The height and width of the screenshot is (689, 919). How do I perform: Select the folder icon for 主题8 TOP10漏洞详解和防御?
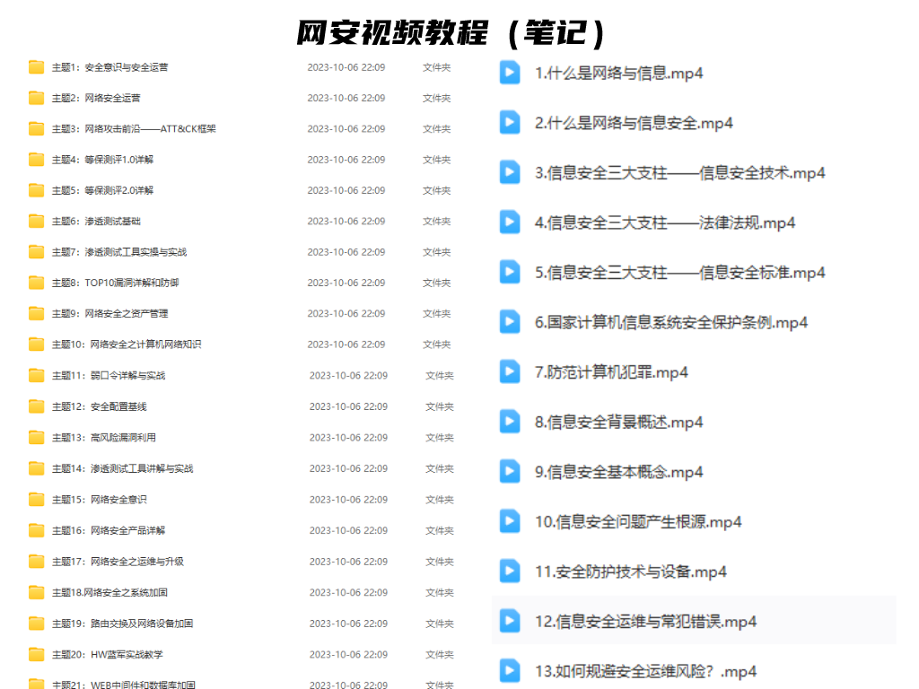(x=36, y=283)
